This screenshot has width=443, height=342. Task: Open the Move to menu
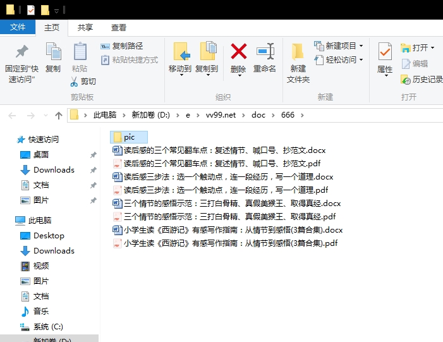click(180, 59)
